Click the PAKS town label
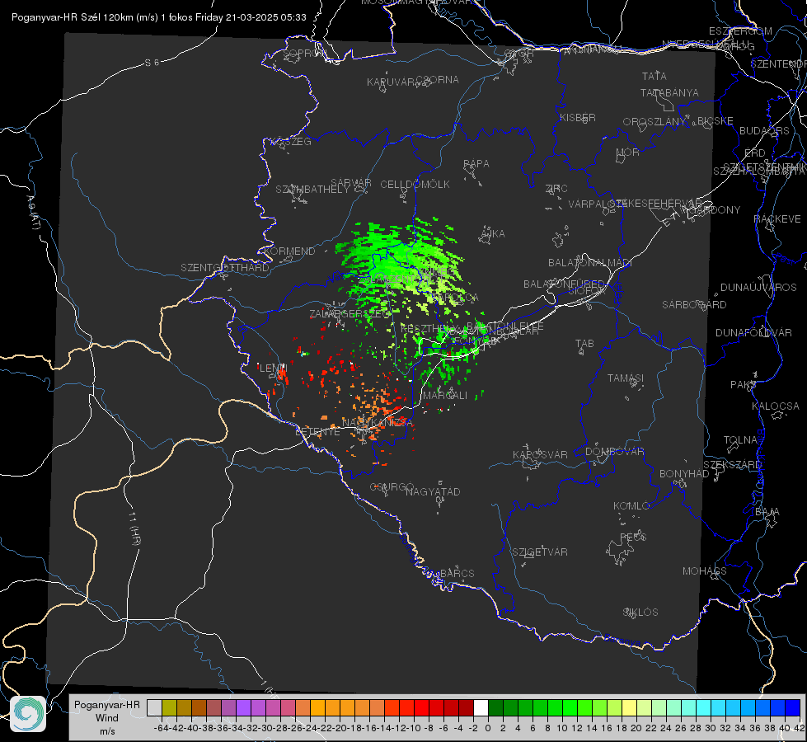This screenshot has width=807, height=742. [743, 384]
